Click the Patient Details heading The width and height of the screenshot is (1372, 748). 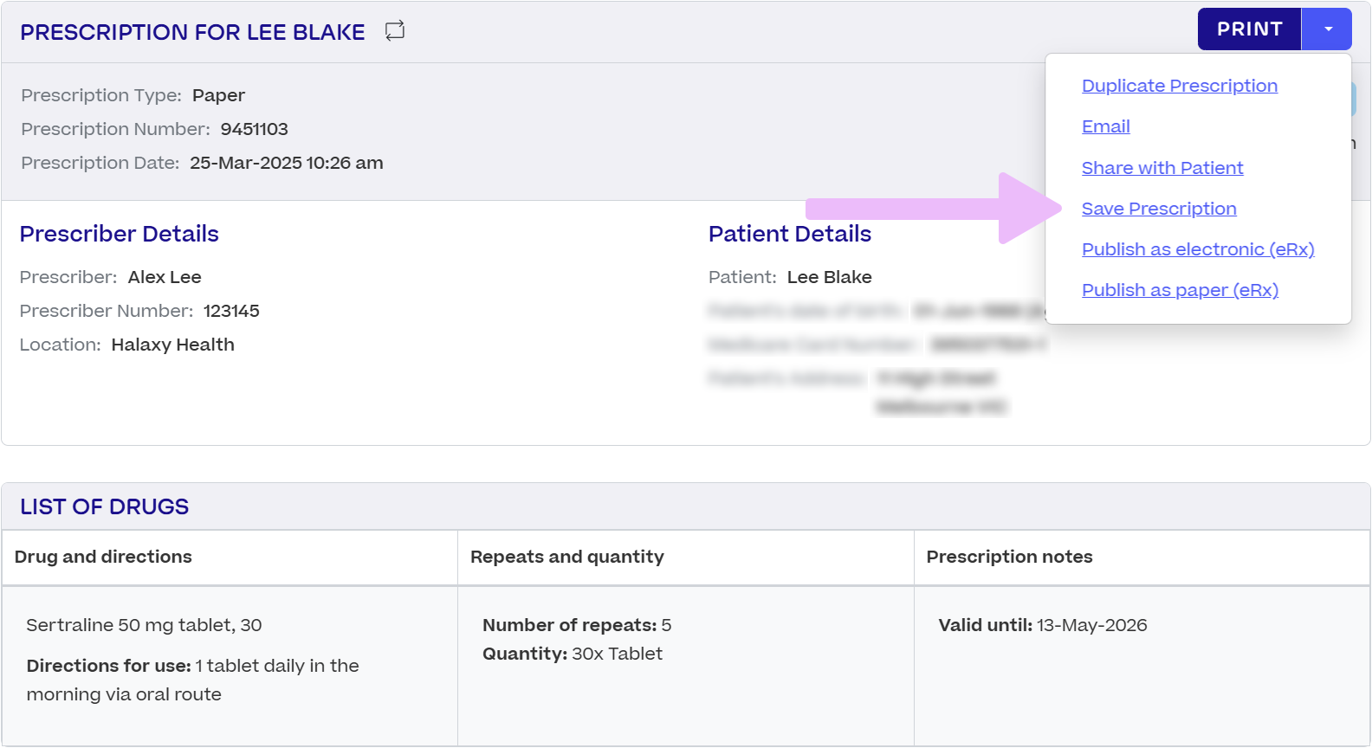(789, 234)
